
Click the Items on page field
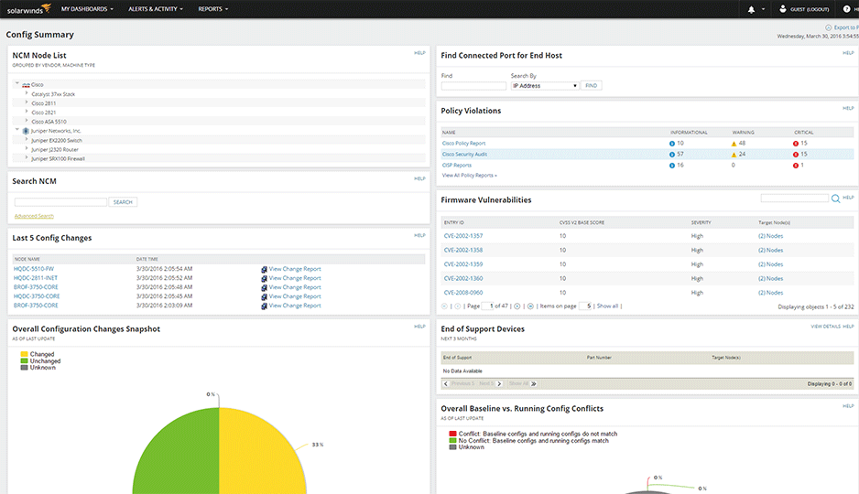pos(585,306)
